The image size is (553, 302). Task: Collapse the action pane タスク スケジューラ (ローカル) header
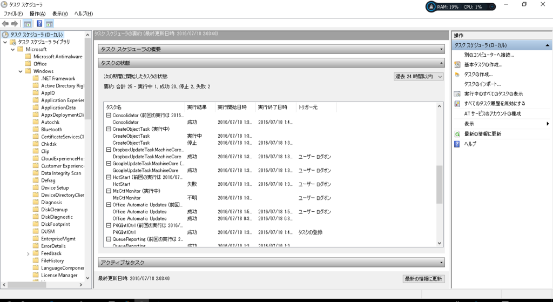(x=548, y=45)
